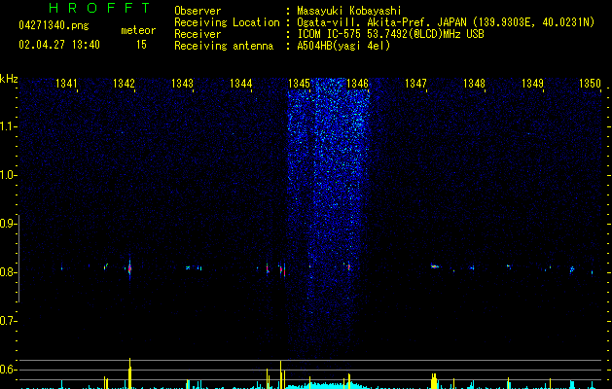Screen dimensions: 612x389
Task: Click the 'Receiving Location' label
Action: [x=227, y=22]
